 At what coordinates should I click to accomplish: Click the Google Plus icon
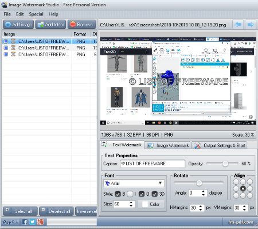click(x=40, y=222)
